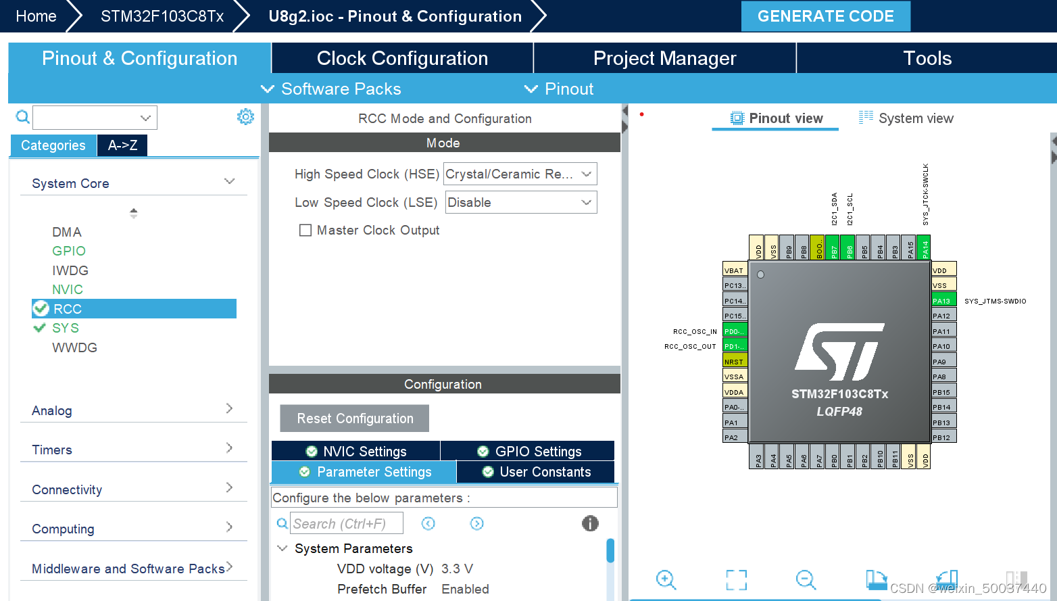This screenshot has height=601, width=1057.
Task: Click the rotate chip clockwise icon
Action: coord(876,579)
